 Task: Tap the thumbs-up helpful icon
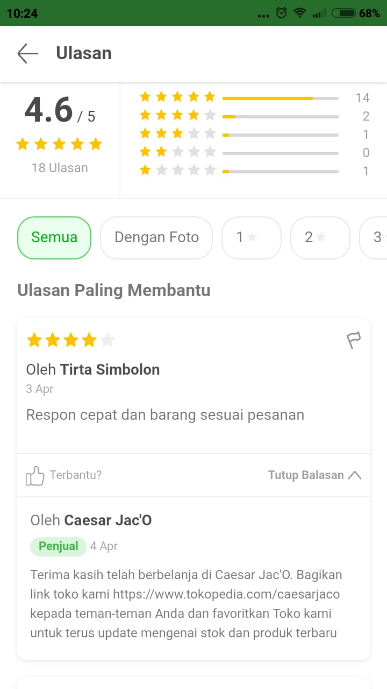(x=35, y=476)
